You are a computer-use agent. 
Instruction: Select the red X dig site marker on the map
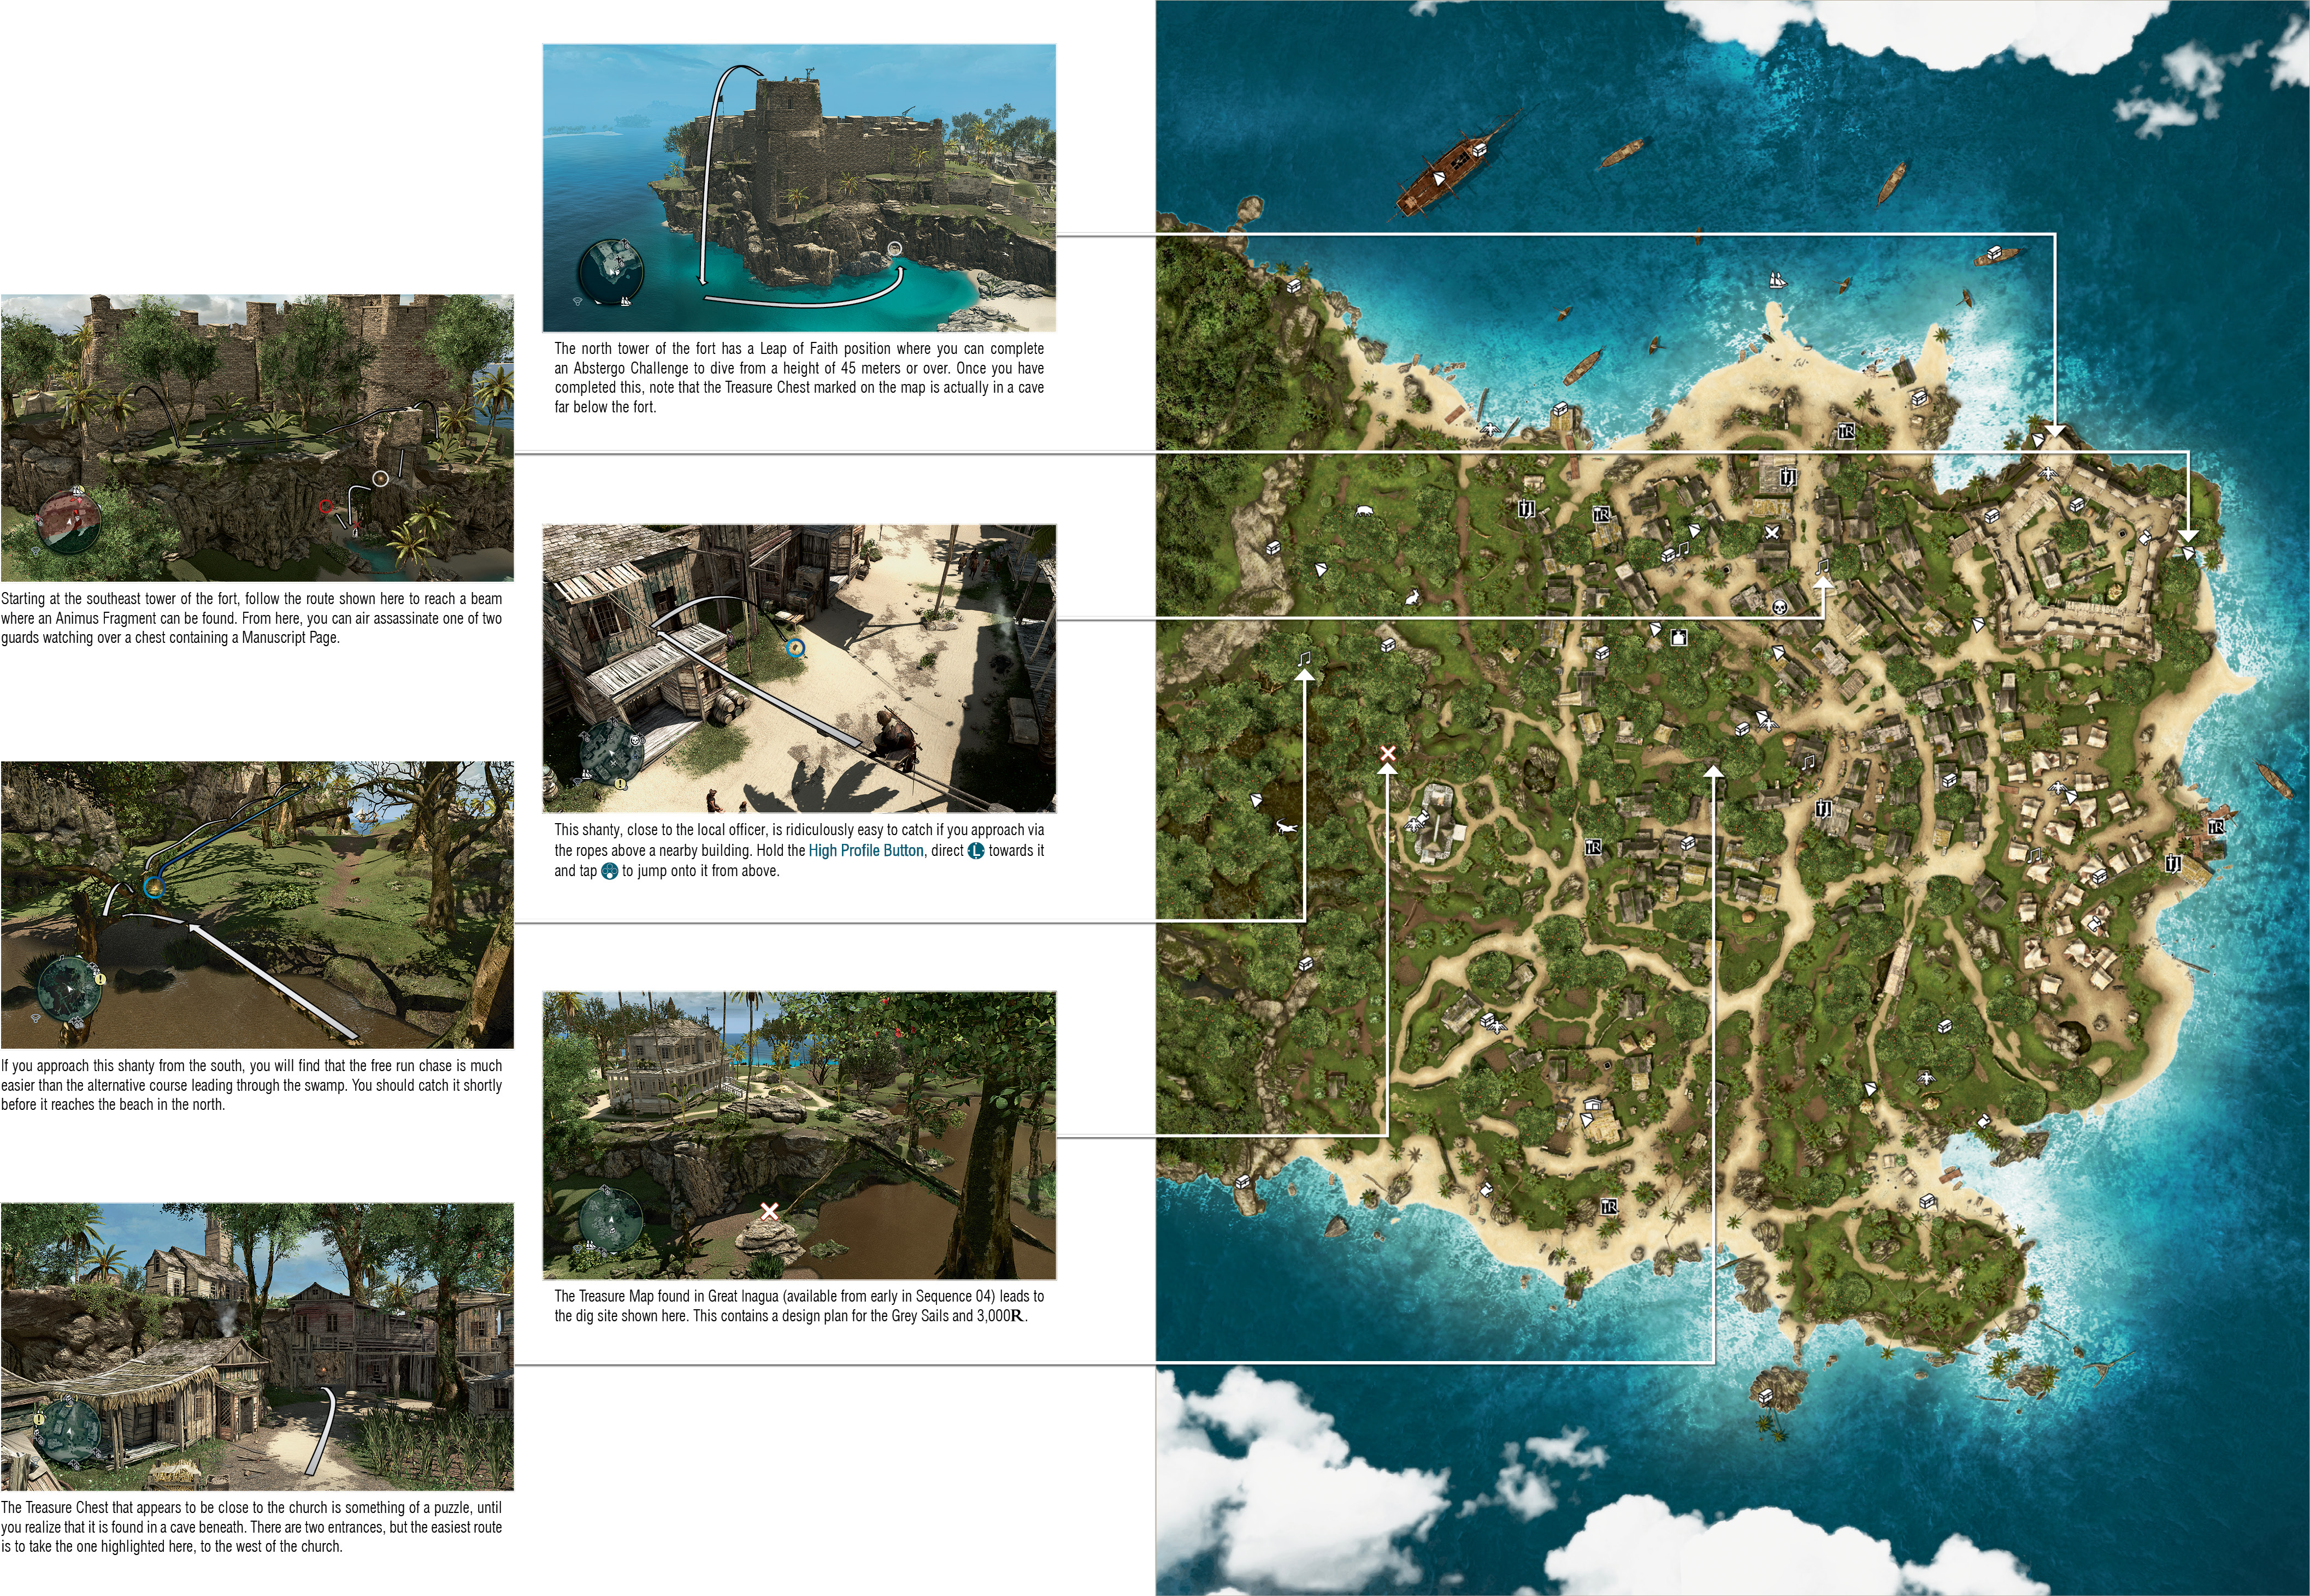pyautogui.click(x=1387, y=753)
